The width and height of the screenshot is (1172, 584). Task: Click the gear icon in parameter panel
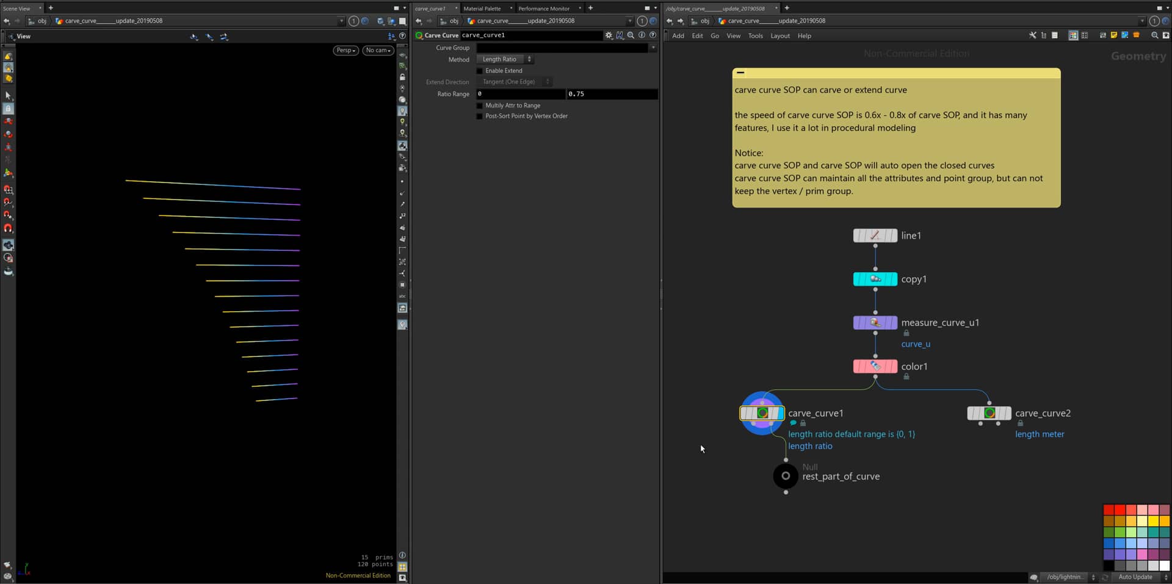click(x=609, y=35)
